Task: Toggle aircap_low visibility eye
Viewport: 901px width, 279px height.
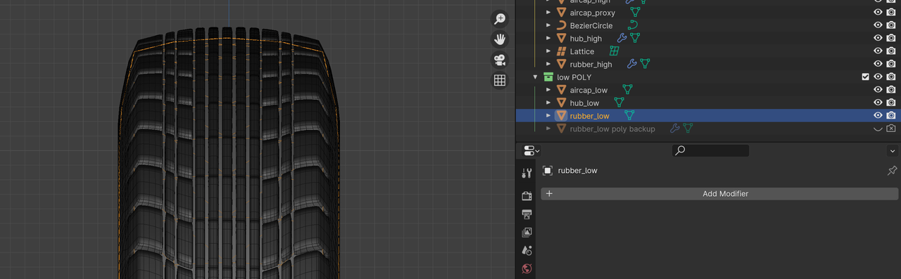Action: tap(878, 90)
